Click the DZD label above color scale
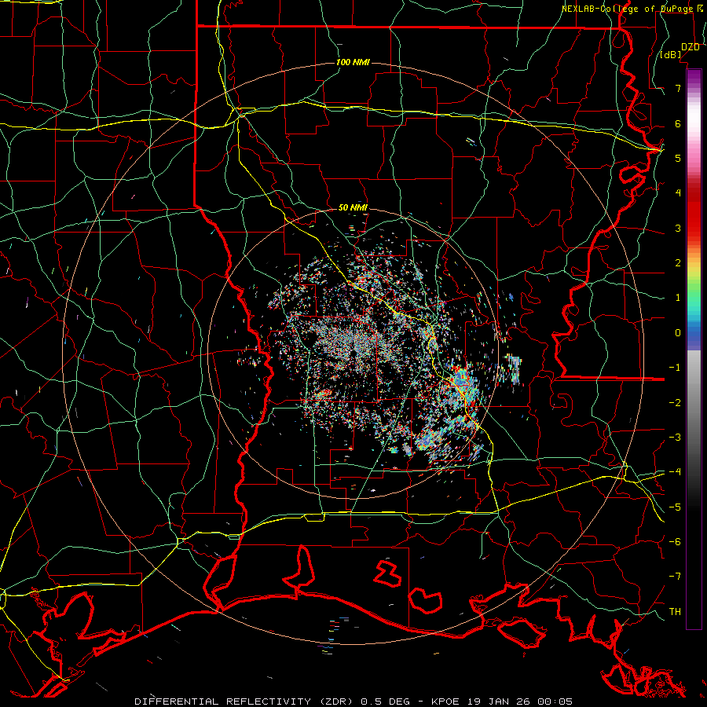 pyautogui.click(x=690, y=47)
